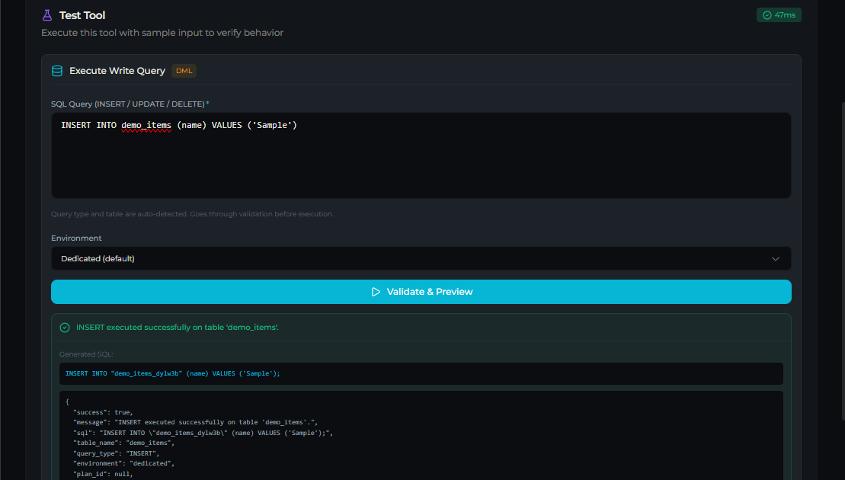The width and height of the screenshot is (845, 480).
Task: Click the 'Test Tool' heading
Action: pos(82,15)
